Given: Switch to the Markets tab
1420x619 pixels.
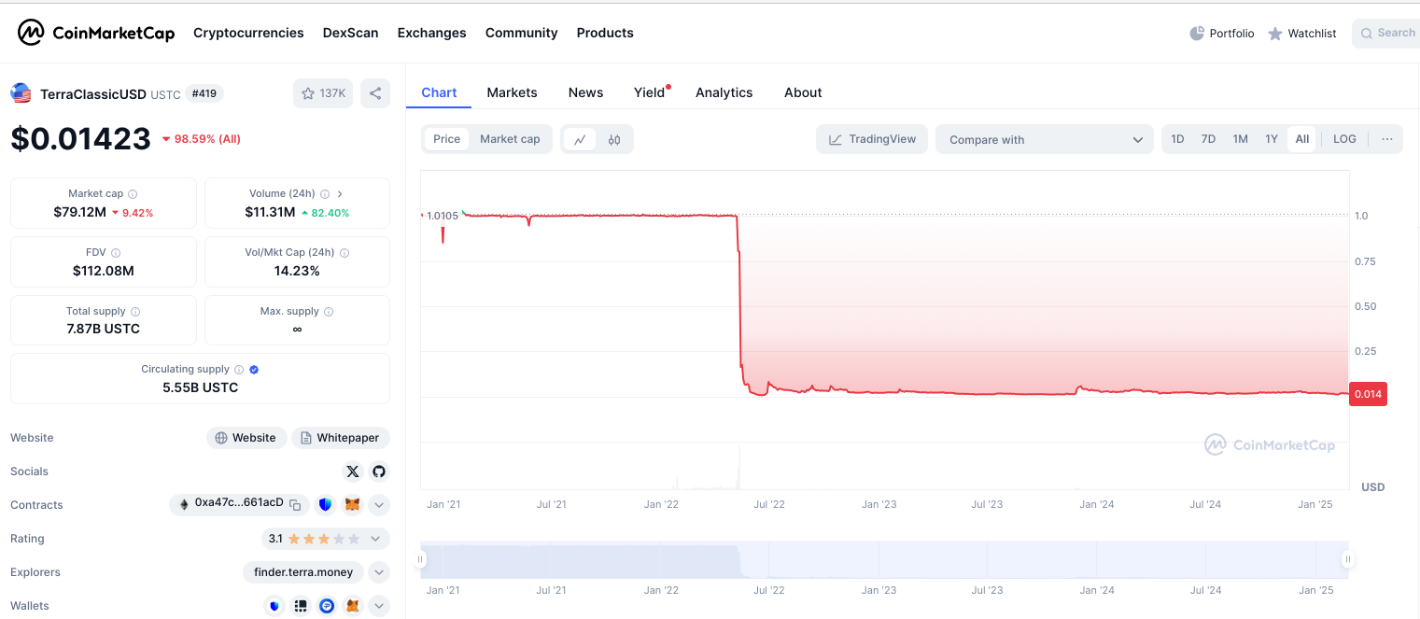Looking at the screenshot, I should tap(512, 92).
